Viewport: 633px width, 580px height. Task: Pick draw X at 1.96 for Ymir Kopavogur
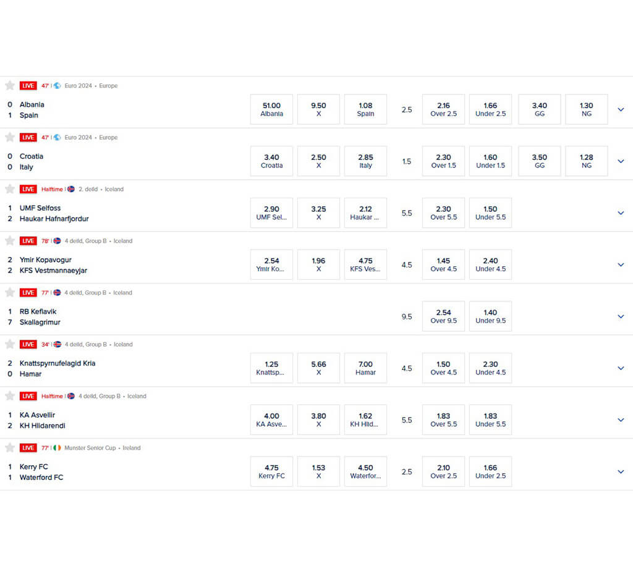click(x=318, y=264)
